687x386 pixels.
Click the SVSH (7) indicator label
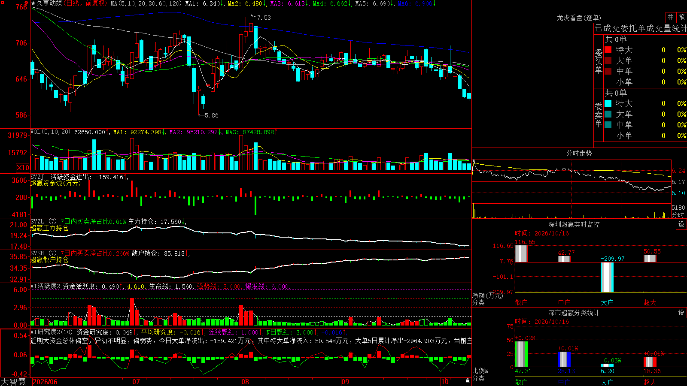(x=44, y=253)
